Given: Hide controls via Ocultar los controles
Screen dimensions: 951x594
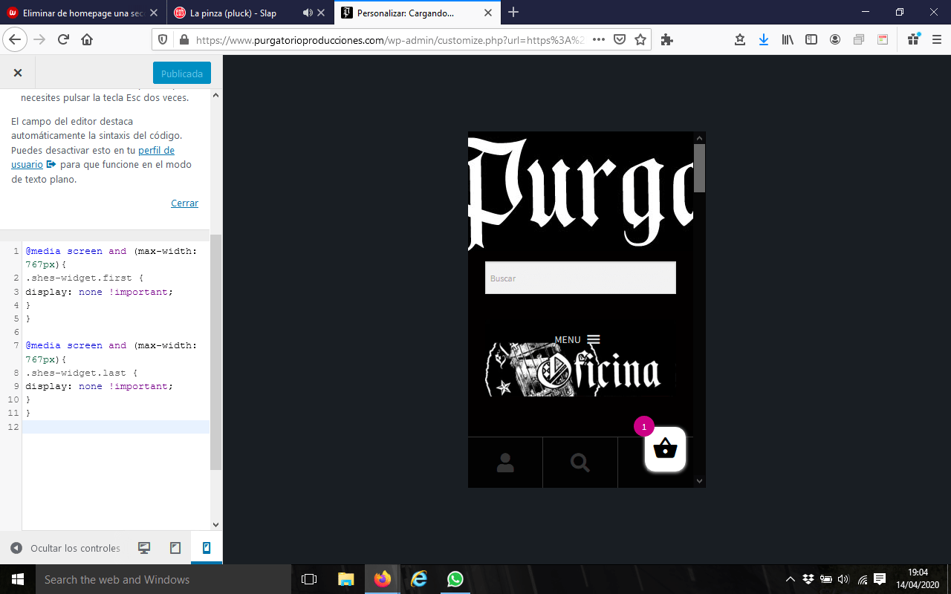Looking at the screenshot, I should (x=65, y=548).
